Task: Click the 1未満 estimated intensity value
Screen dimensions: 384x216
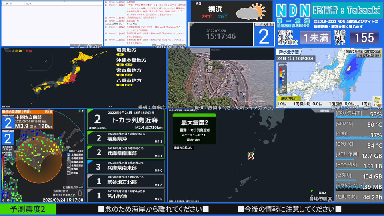Action: [x=316, y=38]
